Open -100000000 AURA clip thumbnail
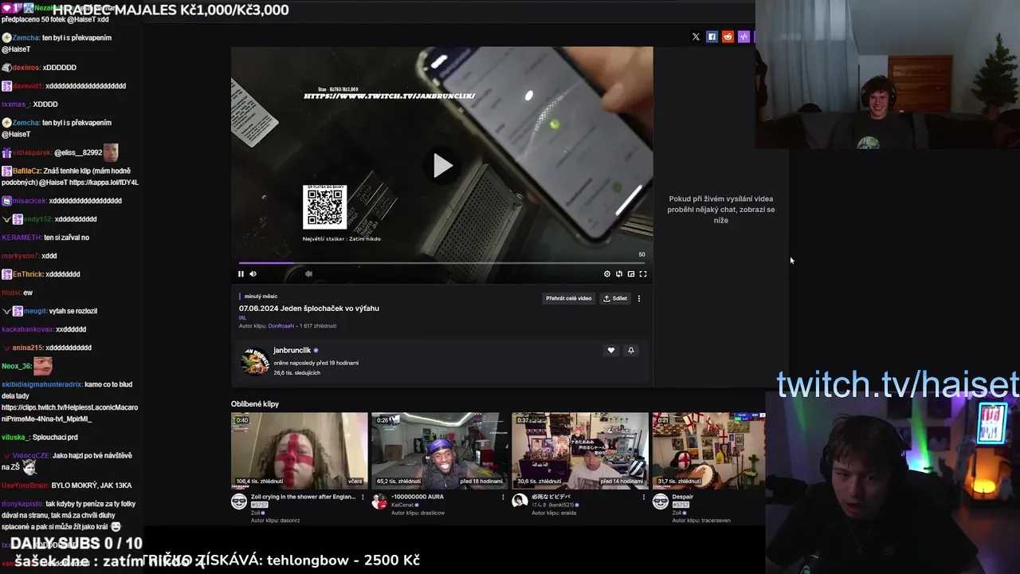This screenshot has height=574, width=1020. (439, 450)
